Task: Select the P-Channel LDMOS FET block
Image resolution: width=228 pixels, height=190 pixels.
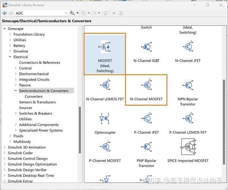Action: [188, 123]
